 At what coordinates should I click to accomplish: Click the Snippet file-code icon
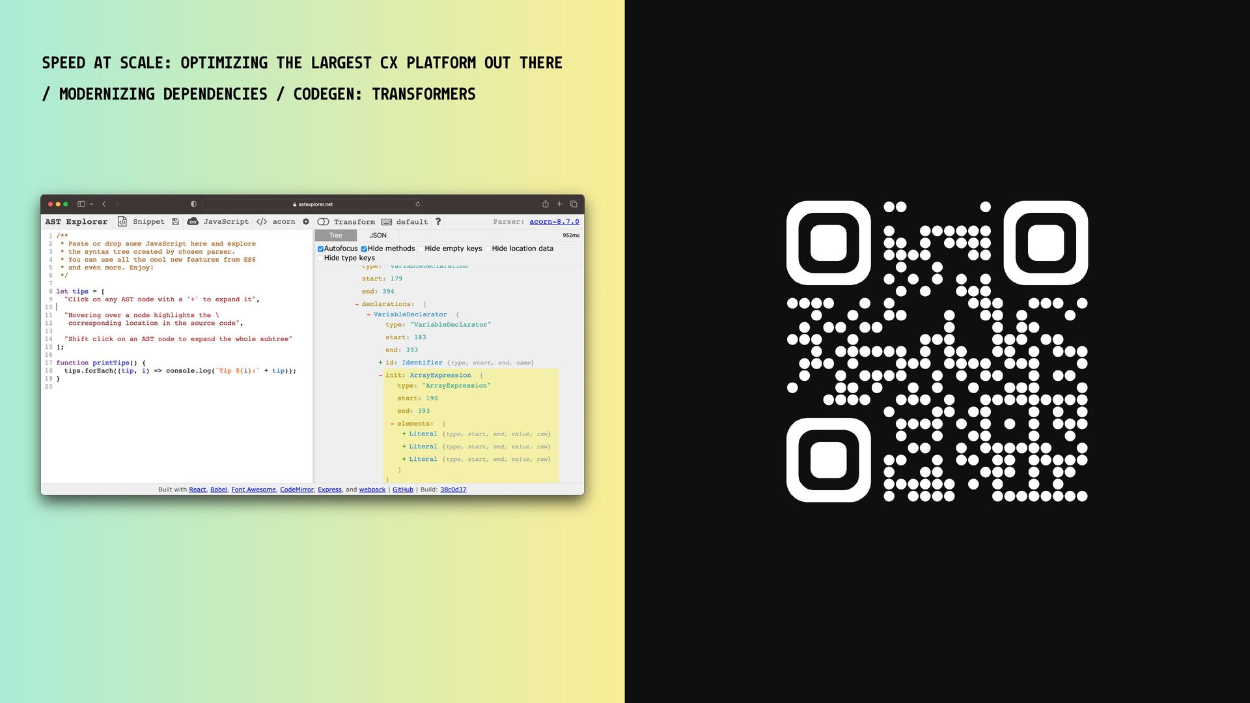click(x=122, y=221)
